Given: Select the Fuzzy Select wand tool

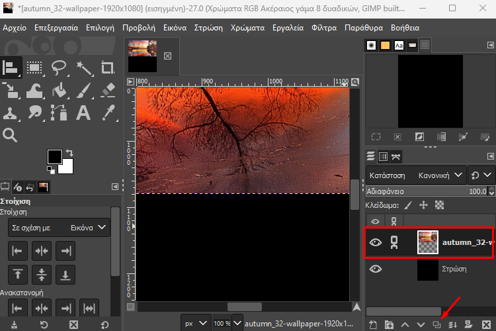Looking at the screenshot, I should pos(84,68).
